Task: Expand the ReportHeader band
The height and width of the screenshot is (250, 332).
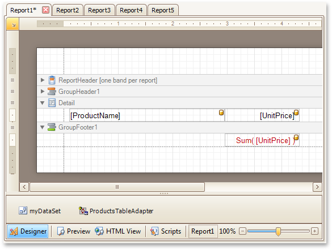Action: click(43, 80)
